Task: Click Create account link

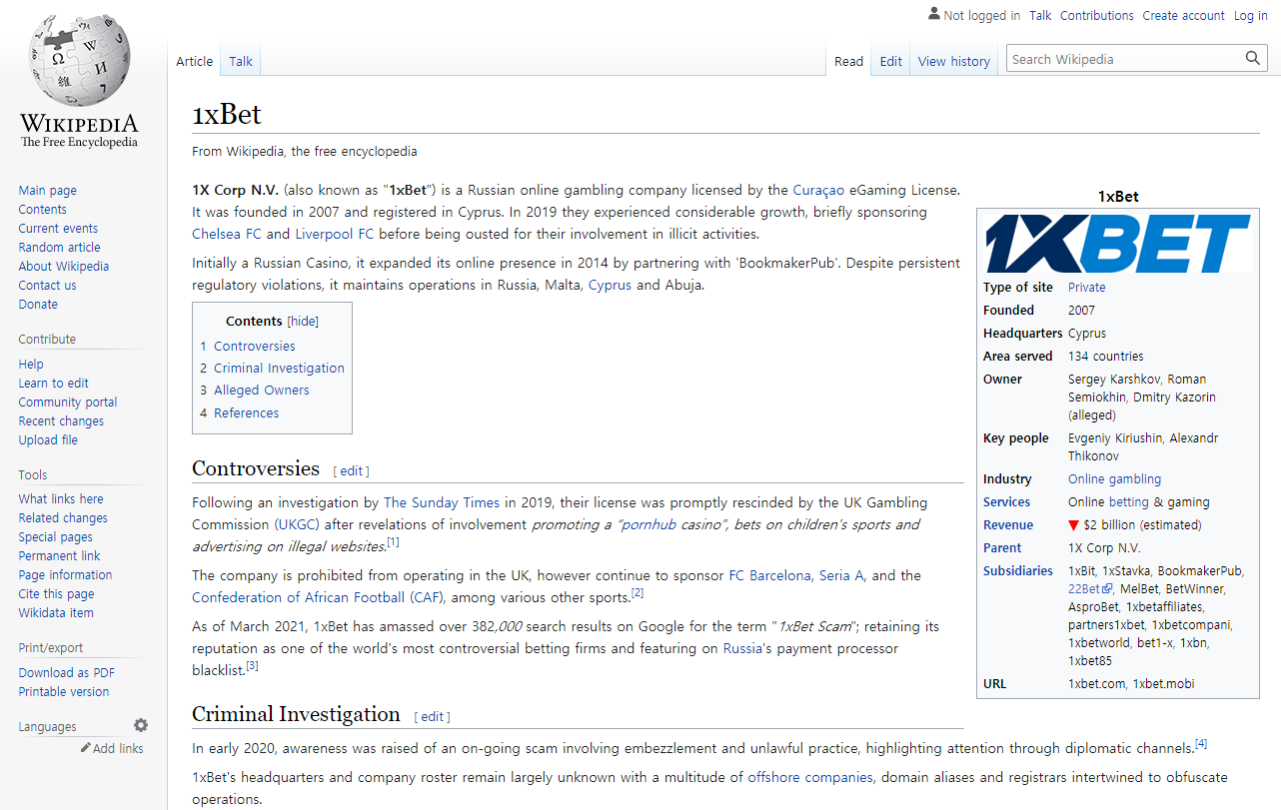Action: [x=1183, y=15]
